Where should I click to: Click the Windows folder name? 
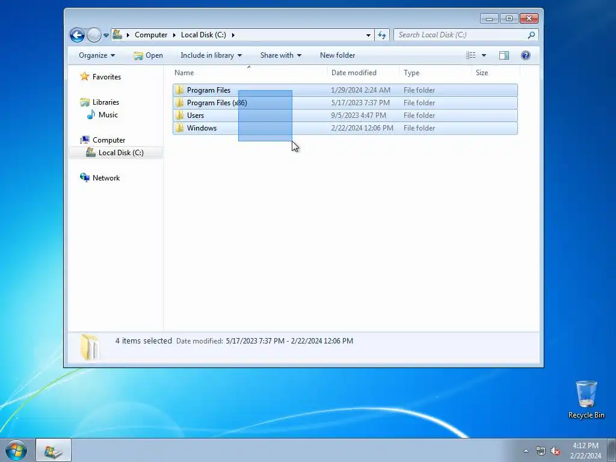pyautogui.click(x=202, y=128)
